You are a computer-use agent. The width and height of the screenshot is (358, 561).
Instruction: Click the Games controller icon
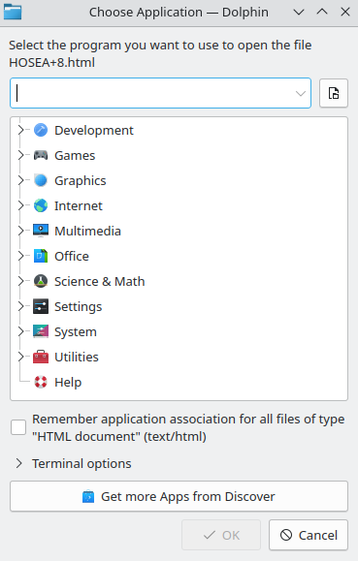click(x=41, y=155)
